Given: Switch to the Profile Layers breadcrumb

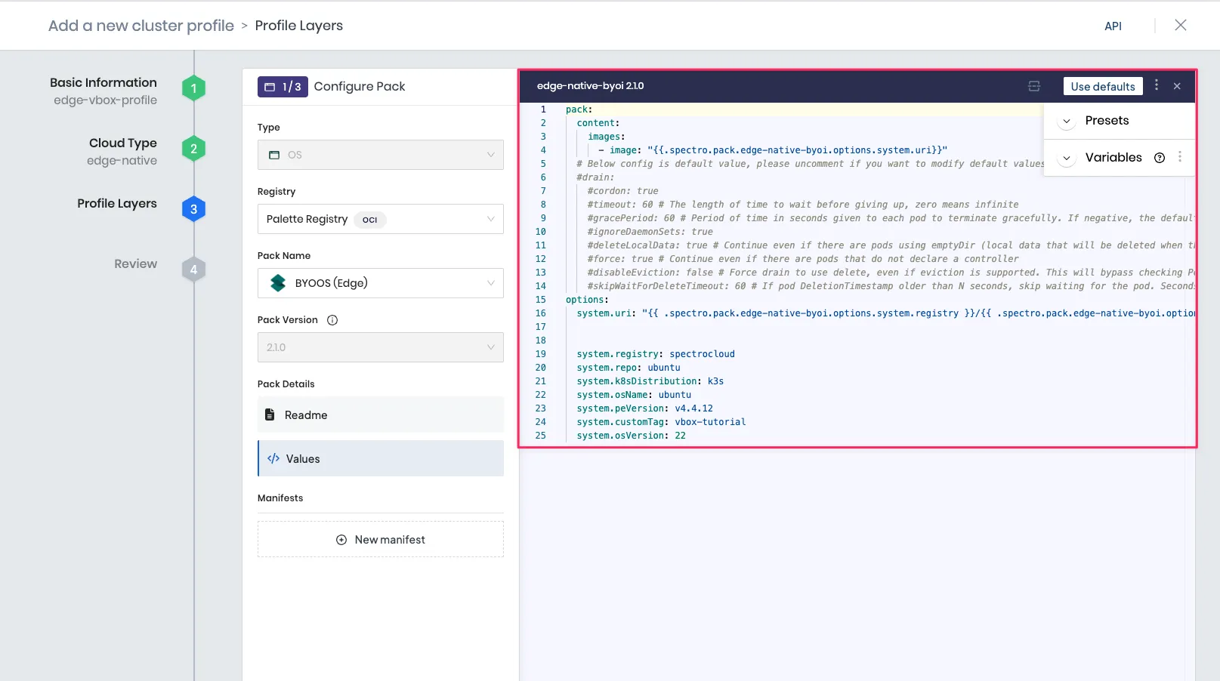Looking at the screenshot, I should [x=298, y=25].
